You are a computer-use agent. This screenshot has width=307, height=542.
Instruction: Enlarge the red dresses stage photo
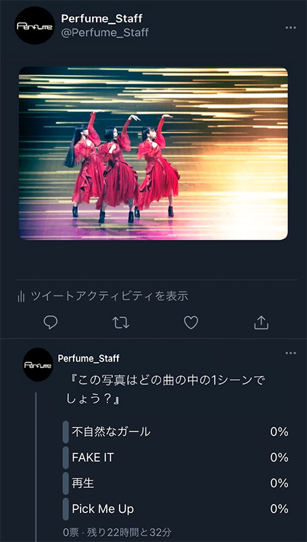pyautogui.click(x=153, y=154)
